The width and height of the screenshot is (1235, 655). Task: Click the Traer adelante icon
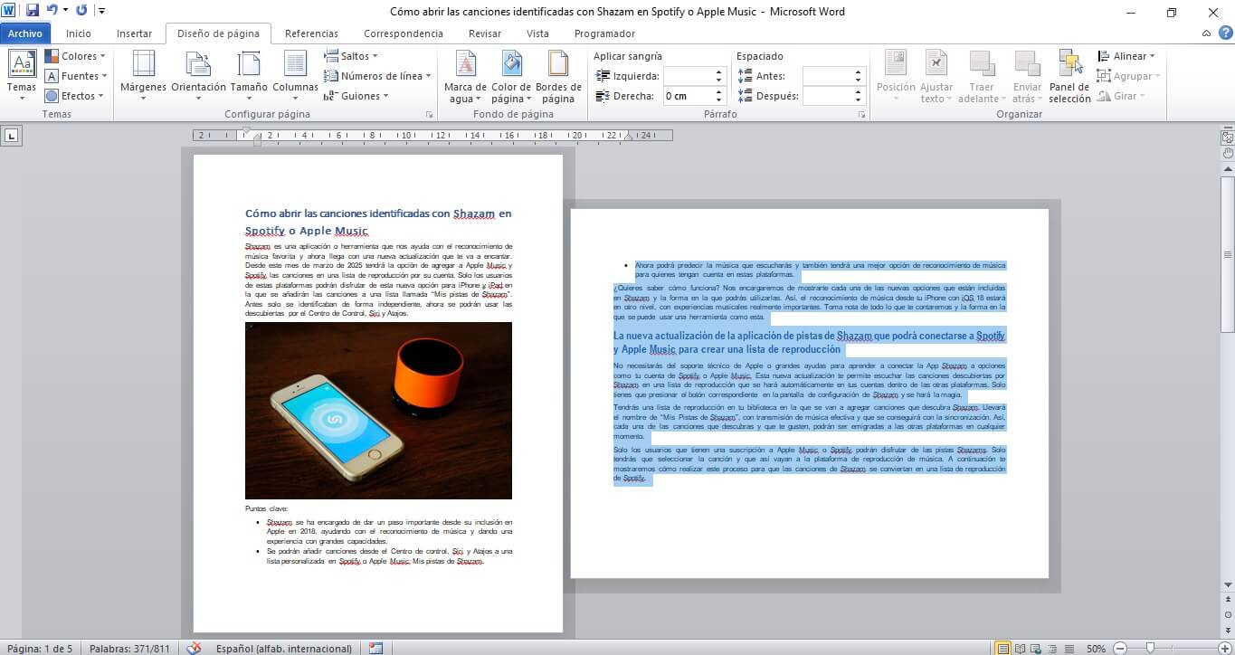point(982,63)
